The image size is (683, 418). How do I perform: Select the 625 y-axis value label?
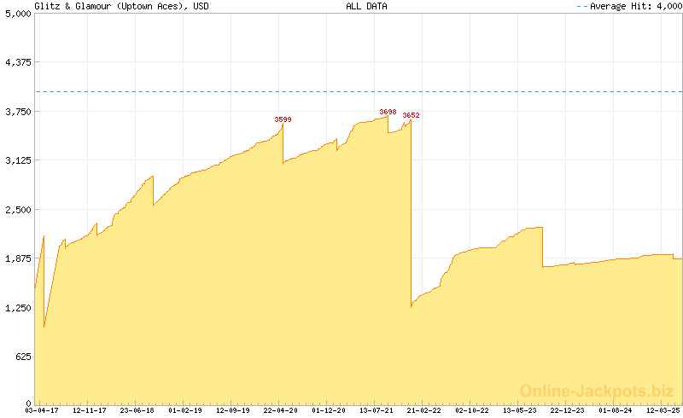(22, 357)
